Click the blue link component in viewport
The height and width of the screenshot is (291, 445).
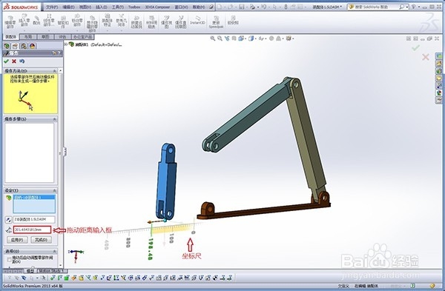coord(167,181)
